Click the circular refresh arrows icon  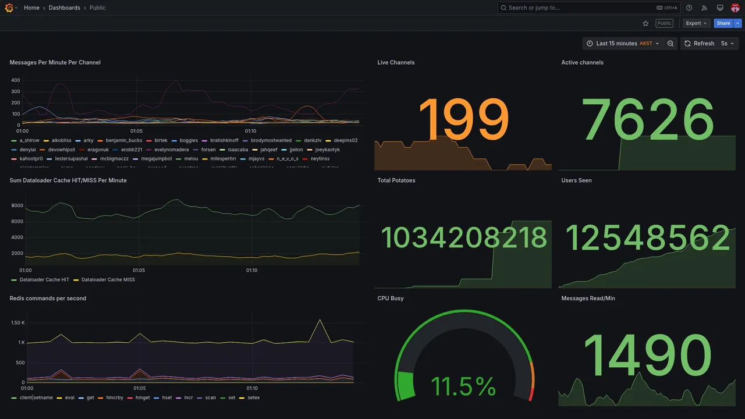(x=687, y=44)
